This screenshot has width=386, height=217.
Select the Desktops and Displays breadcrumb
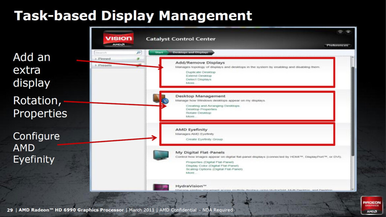coord(191,52)
